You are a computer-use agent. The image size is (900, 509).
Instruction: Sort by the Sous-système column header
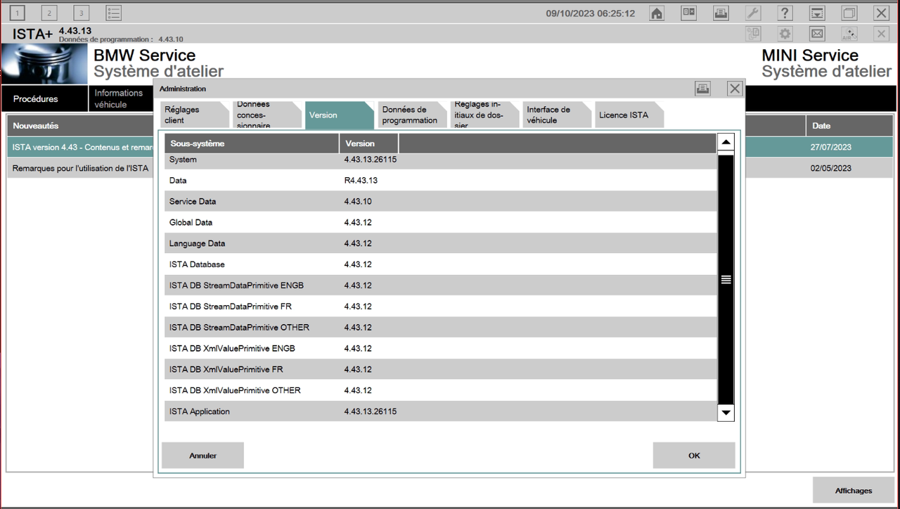pyautogui.click(x=252, y=143)
